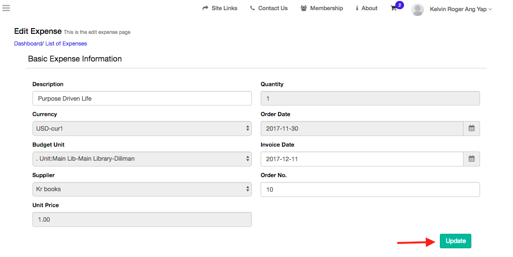This screenshot has width=513, height=257.
Task: Open the Order Date calendar picker
Action: (471, 129)
